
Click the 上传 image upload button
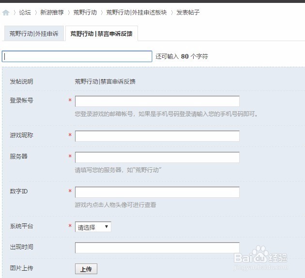coord(86,269)
